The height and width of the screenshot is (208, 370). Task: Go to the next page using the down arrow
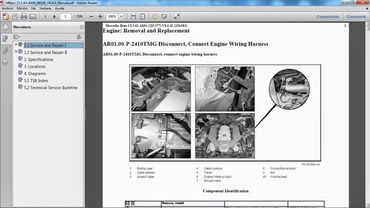pyautogui.click(x=54, y=17)
